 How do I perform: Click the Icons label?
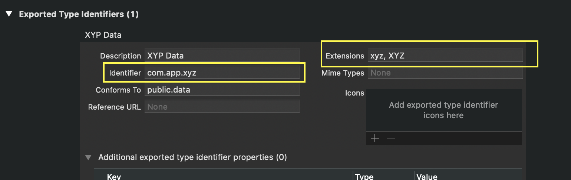tap(354, 93)
